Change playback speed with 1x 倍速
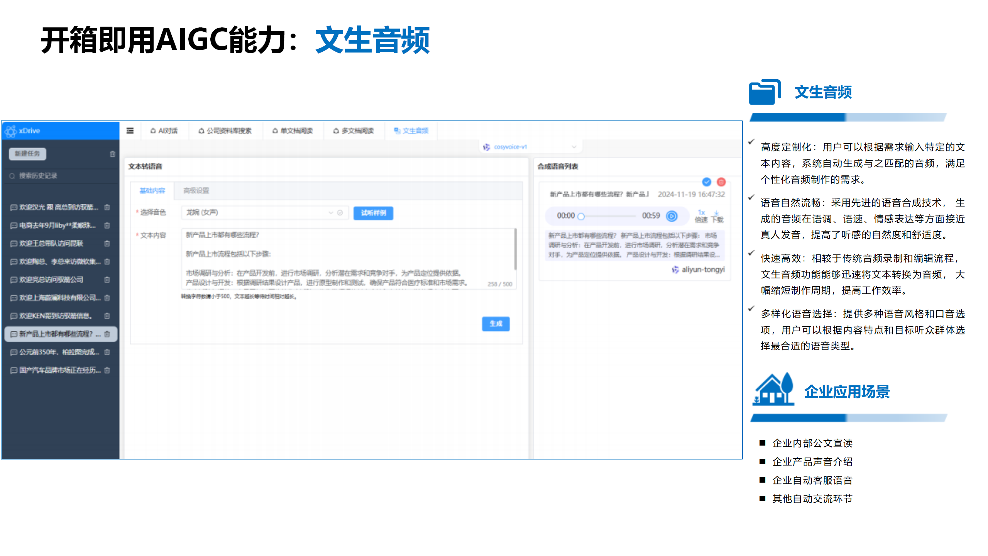988x556 pixels. (x=701, y=216)
